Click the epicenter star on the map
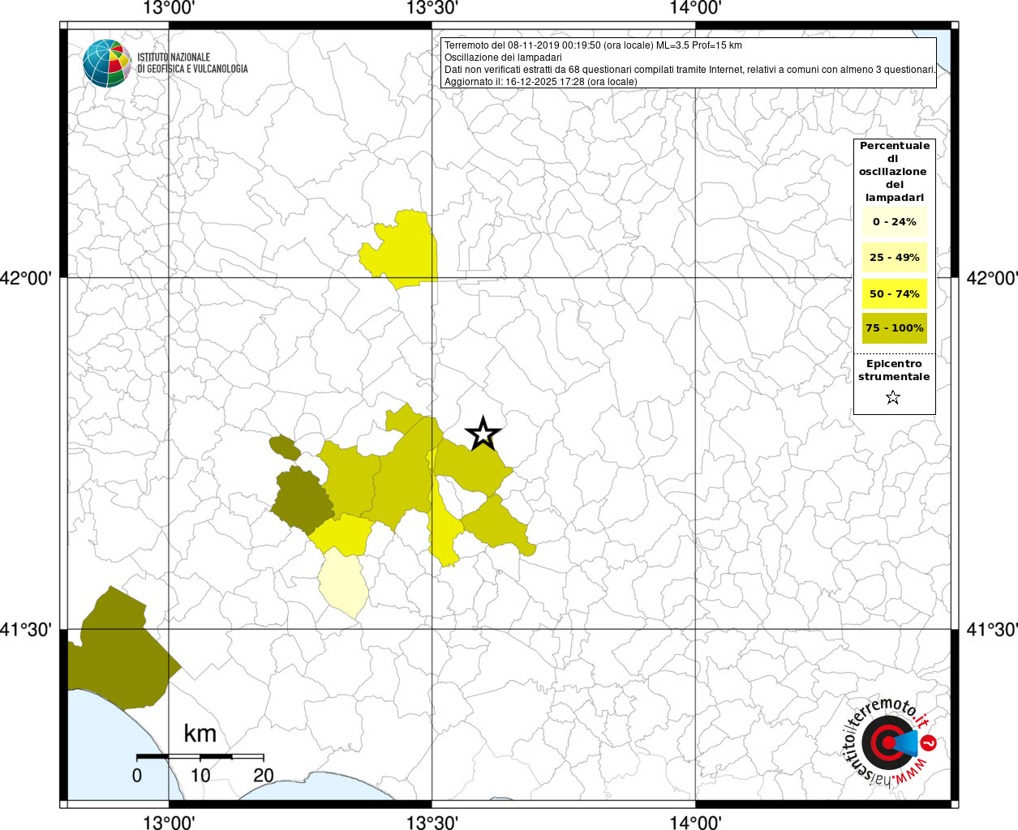The image size is (1018, 830). pyautogui.click(x=483, y=434)
